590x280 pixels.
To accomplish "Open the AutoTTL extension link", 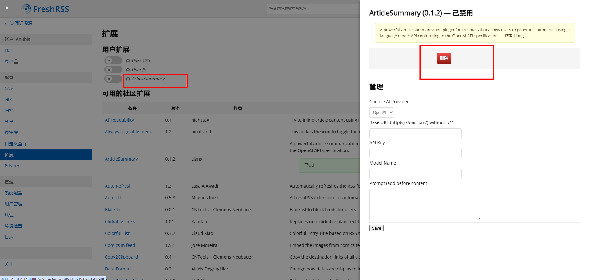I will click(x=113, y=198).
